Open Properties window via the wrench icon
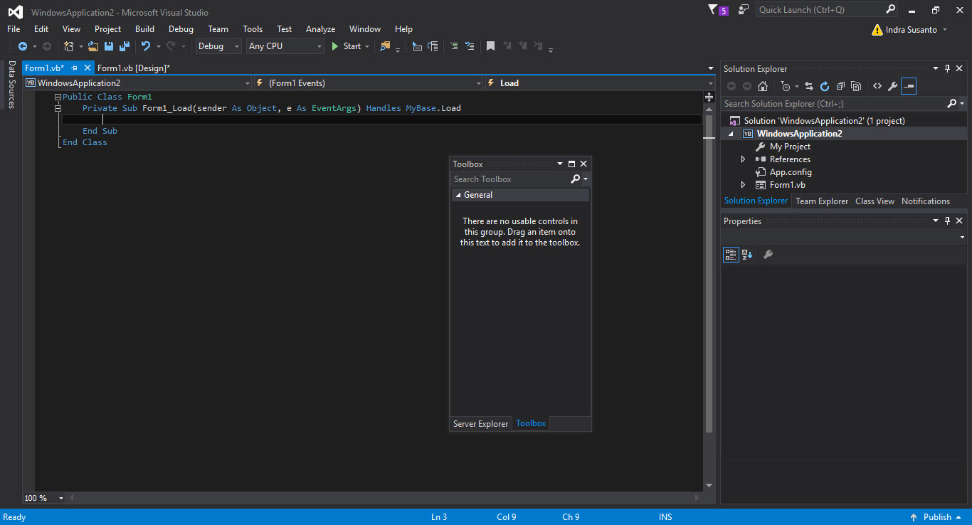 click(x=892, y=85)
